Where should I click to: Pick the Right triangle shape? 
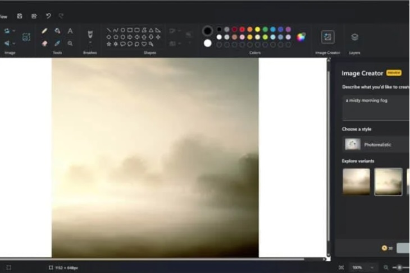[x=158, y=30]
